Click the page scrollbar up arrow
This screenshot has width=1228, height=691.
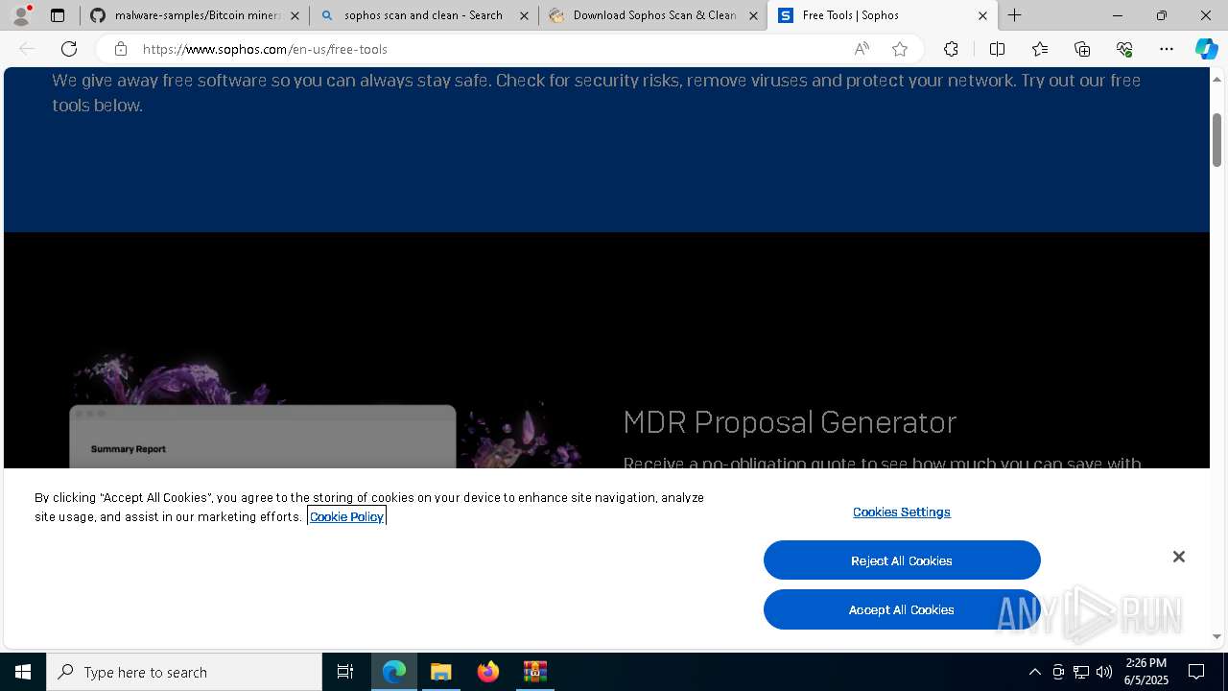click(1217, 78)
